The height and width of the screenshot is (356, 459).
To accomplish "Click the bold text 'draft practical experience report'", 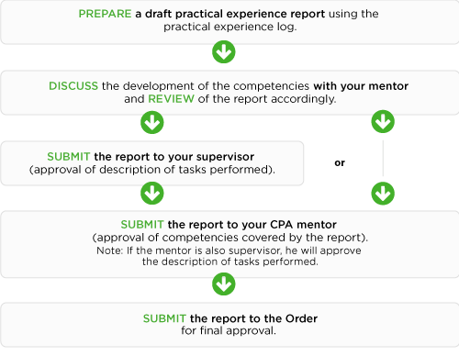I will pos(235,14).
